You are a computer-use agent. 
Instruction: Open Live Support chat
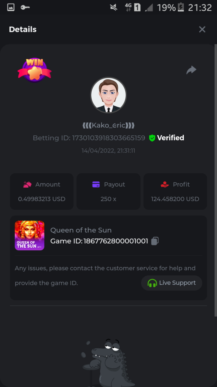pyautogui.click(x=172, y=283)
